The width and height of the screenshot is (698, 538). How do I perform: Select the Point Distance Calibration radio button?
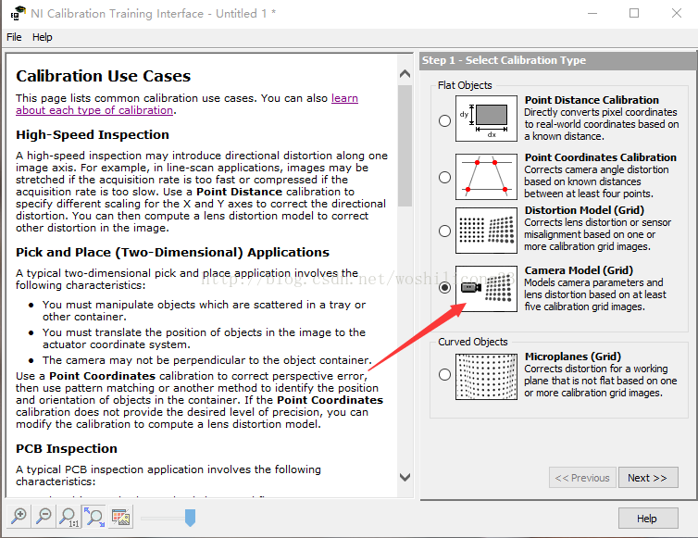(444, 120)
